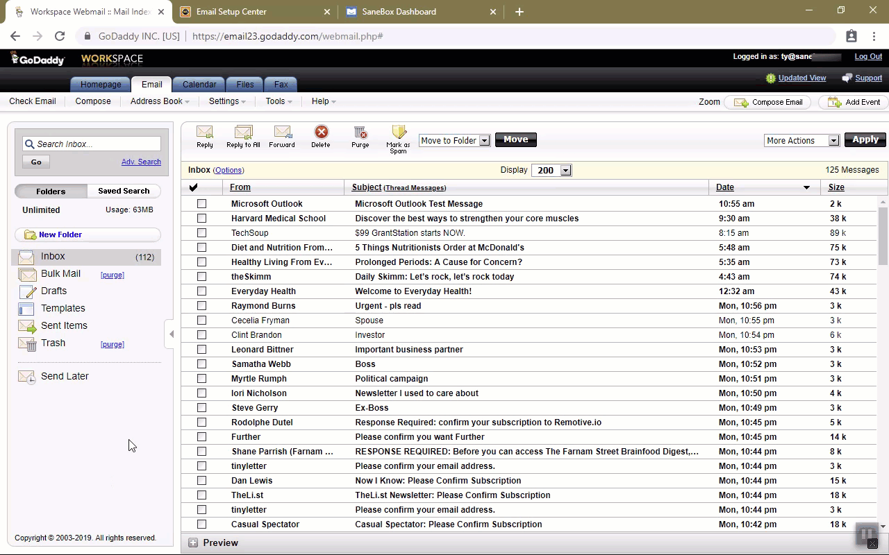Open the Send Later folder
Screen dimensions: 889x555
pyautogui.click(x=65, y=376)
